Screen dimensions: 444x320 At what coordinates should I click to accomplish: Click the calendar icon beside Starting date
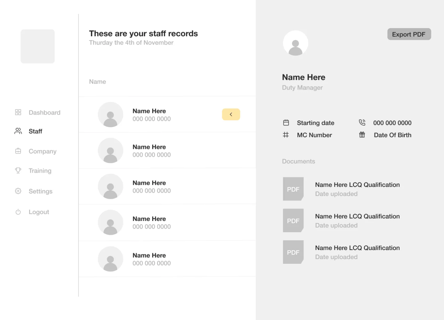[x=286, y=122]
